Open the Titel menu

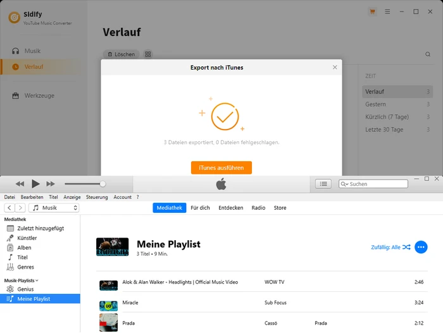(53, 197)
